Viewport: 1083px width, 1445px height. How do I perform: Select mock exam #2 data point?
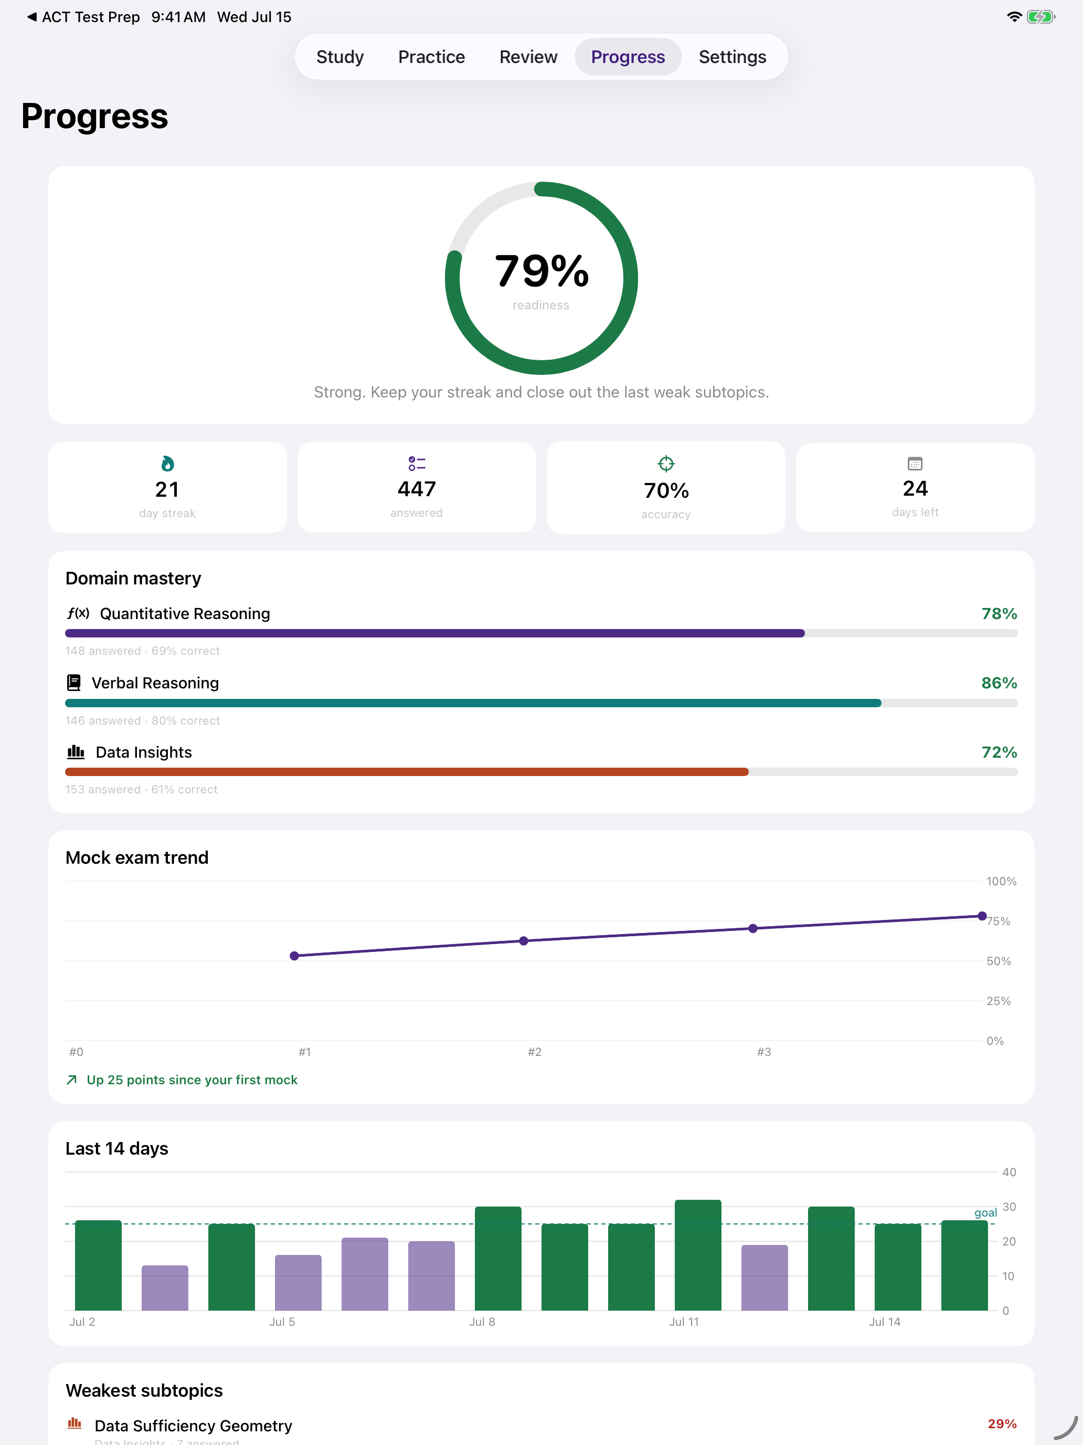tap(524, 941)
